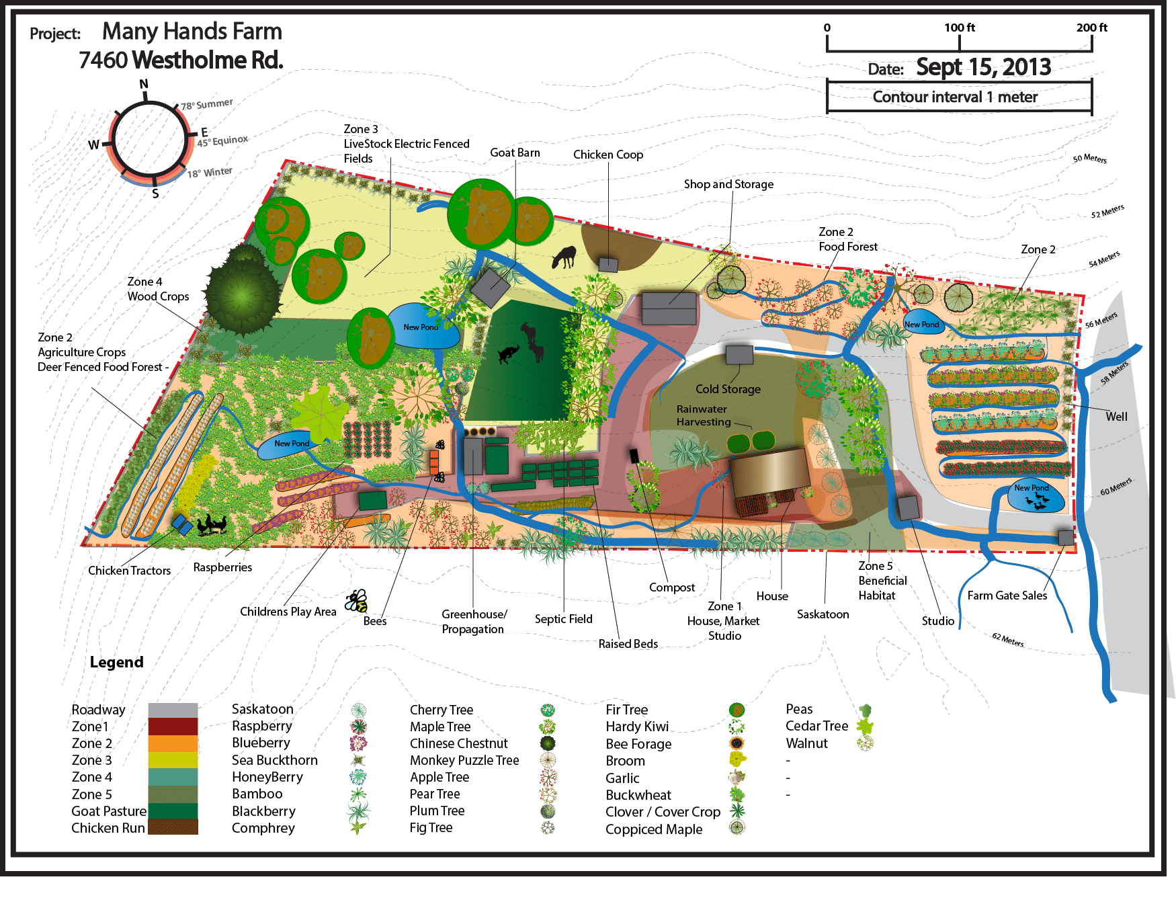Click the Hardy Kiwi legend symbol
The height and width of the screenshot is (906, 1176).
click(x=737, y=727)
